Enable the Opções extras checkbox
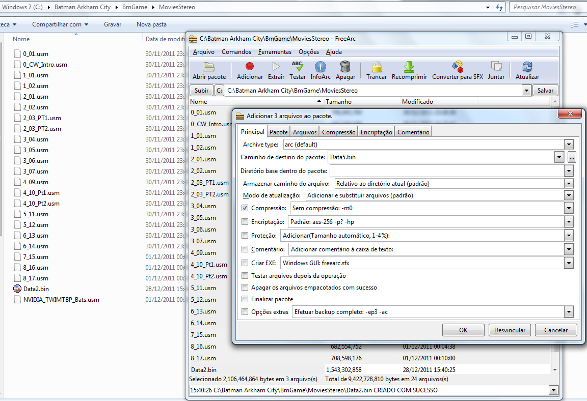Screen dimensions: 587x401 pos(245,311)
